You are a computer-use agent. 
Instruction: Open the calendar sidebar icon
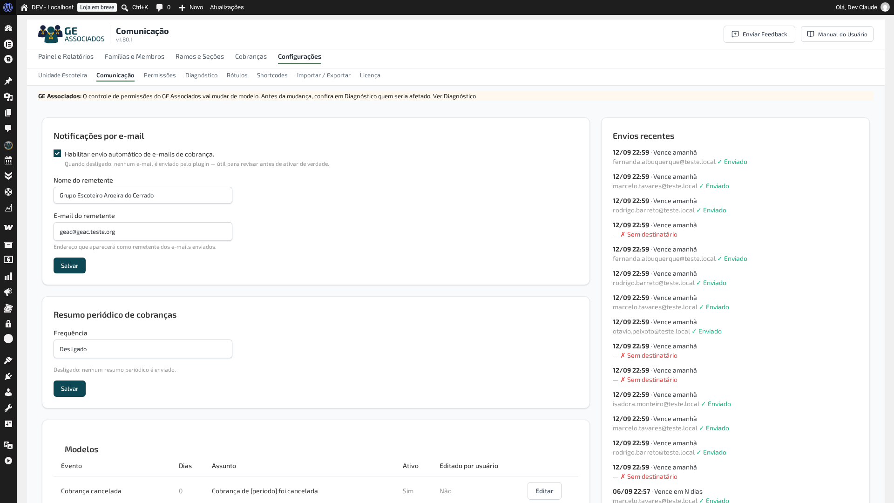[x=8, y=161]
